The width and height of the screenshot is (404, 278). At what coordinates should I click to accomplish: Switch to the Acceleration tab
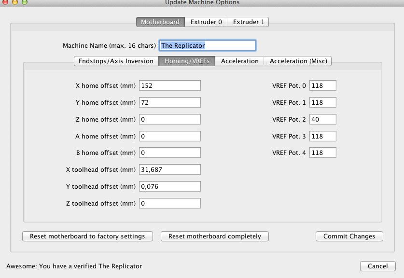(239, 61)
